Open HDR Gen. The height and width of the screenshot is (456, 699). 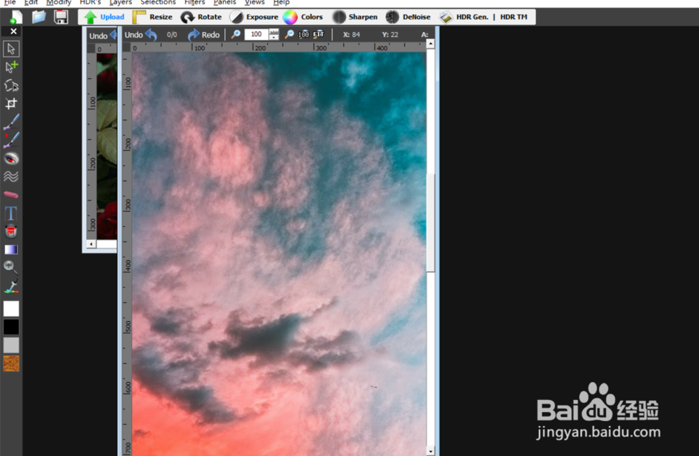(x=463, y=17)
